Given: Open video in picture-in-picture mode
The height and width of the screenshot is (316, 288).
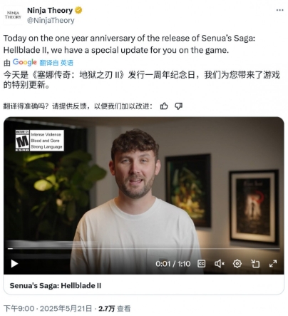Looking at the screenshot, I should point(255,263).
